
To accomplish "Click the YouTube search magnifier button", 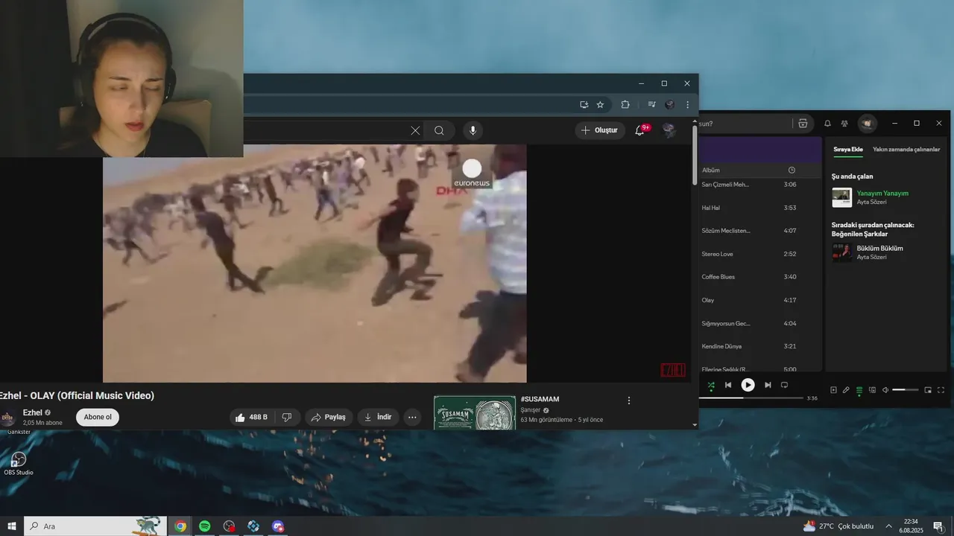I will click(x=439, y=130).
